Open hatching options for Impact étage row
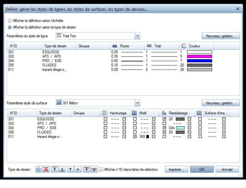Image resolution: width=246 pixels, height=188 pixels. click(124, 137)
